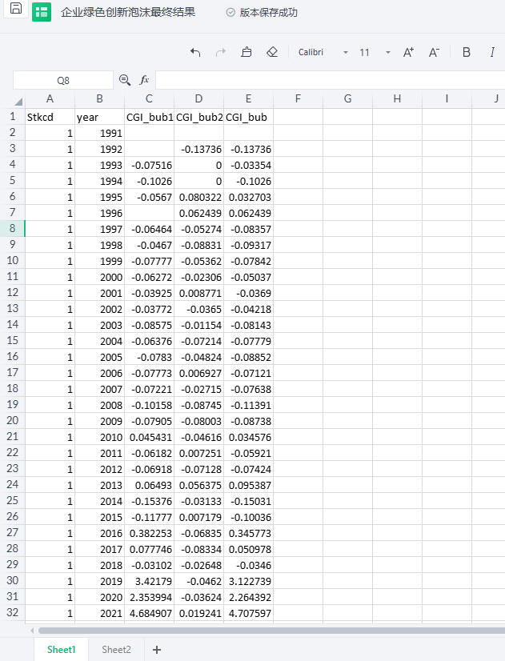This screenshot has width=505, height=661.
Task: Select cell with value 0.095387
Action: pyautogui.click(x=248, y=485)
